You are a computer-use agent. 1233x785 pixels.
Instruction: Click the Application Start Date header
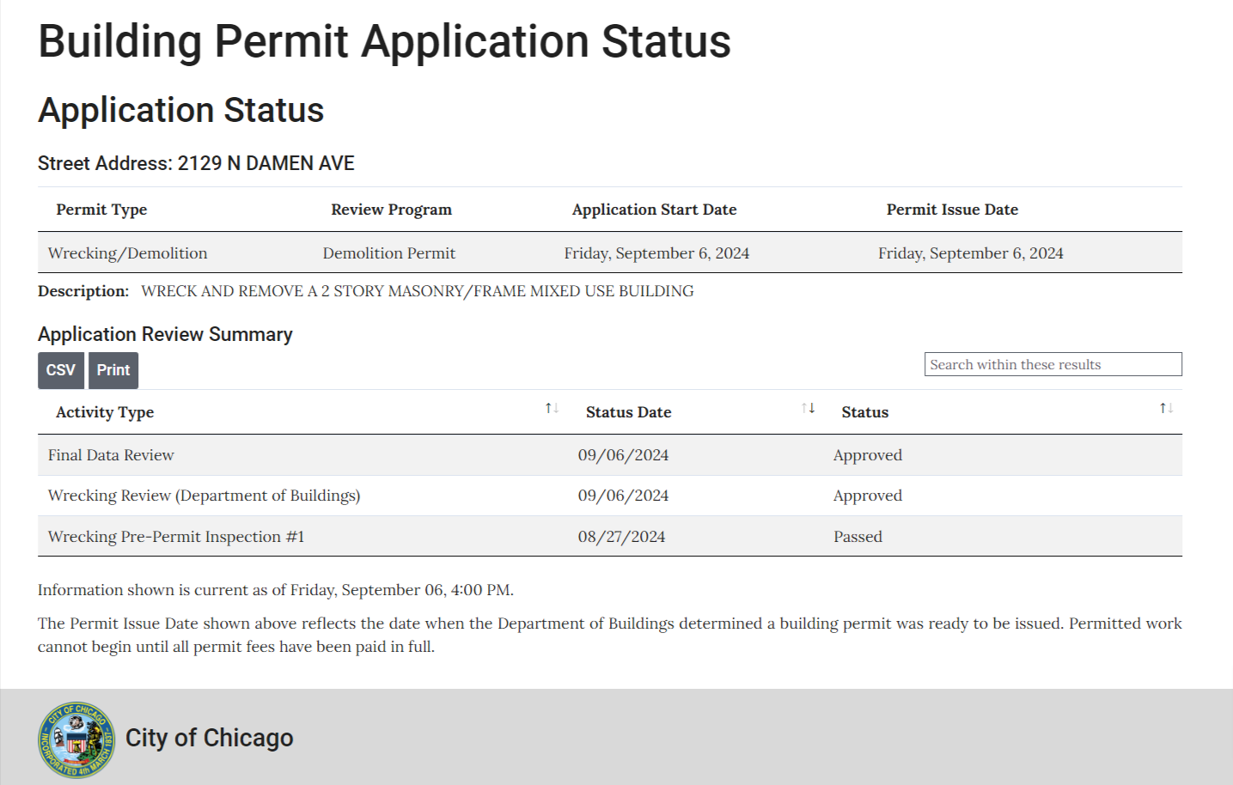coord(654,210)
